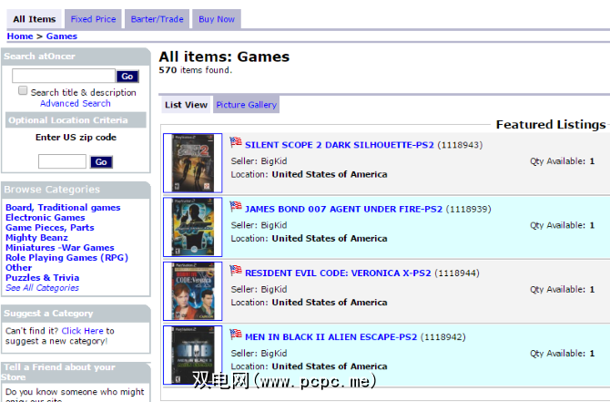This screenshot has height=402, width=610.
Task: Click the US flag icon beside Resident Evil Code
Action: coord(236,271)
